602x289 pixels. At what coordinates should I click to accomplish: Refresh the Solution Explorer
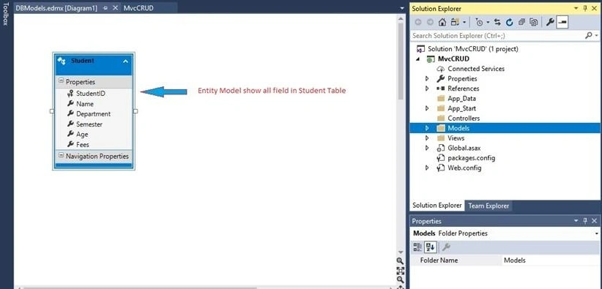(x=510, y=22)
